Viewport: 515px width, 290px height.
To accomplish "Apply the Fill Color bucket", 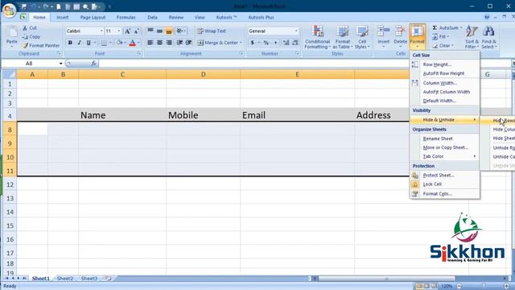I will (x=120, y=43).
